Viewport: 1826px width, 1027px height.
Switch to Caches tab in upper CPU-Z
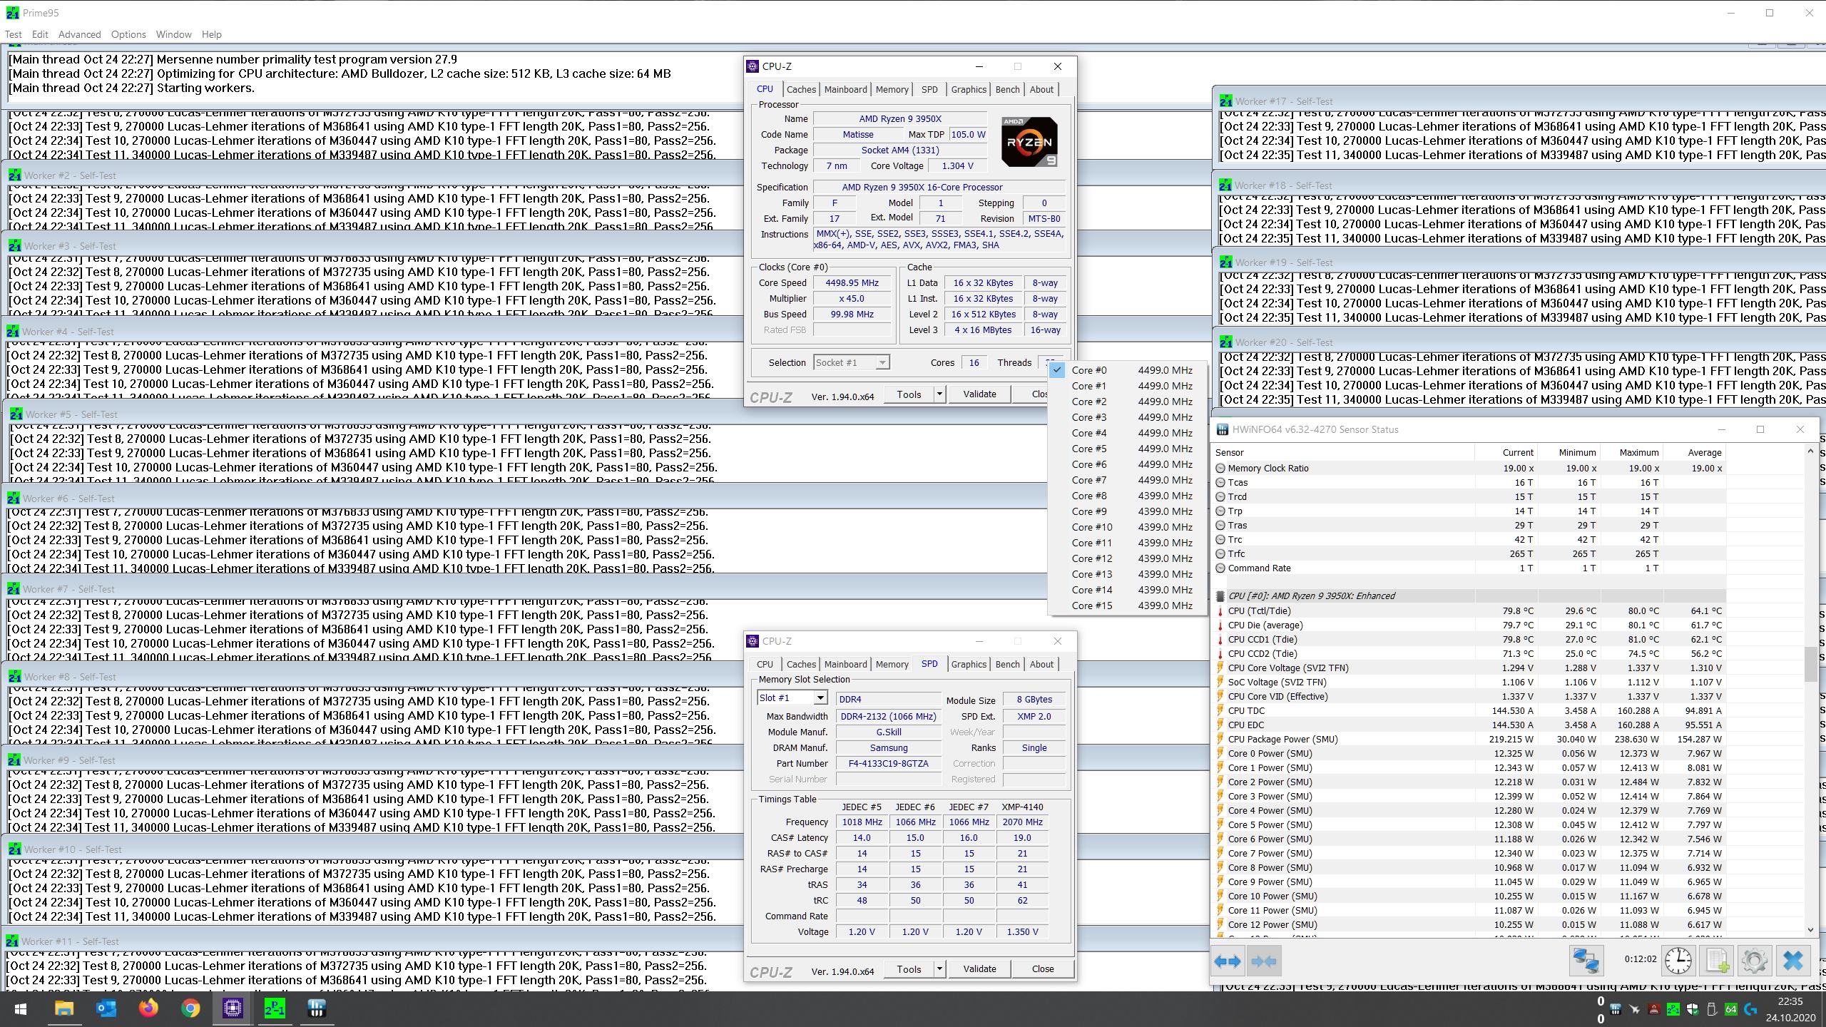(x=801, y=89)
